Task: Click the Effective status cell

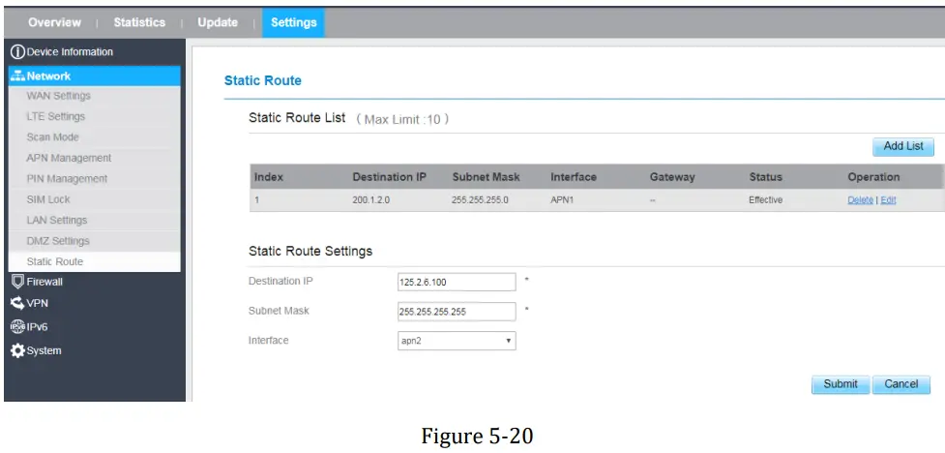Action: (x=765, y=200)
